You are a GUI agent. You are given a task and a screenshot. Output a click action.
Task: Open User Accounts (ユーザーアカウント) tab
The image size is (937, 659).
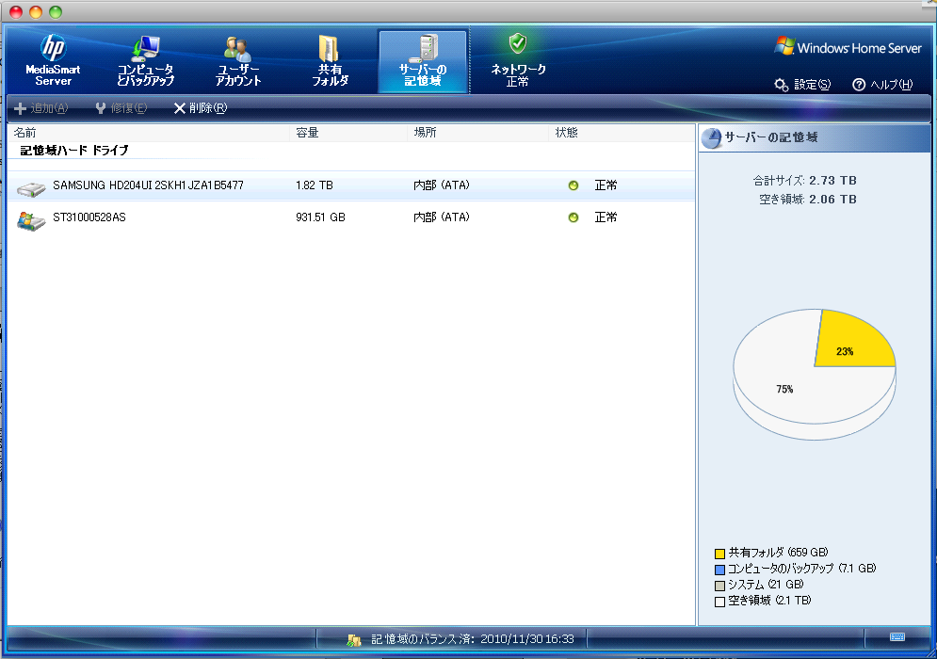(237, 61)
